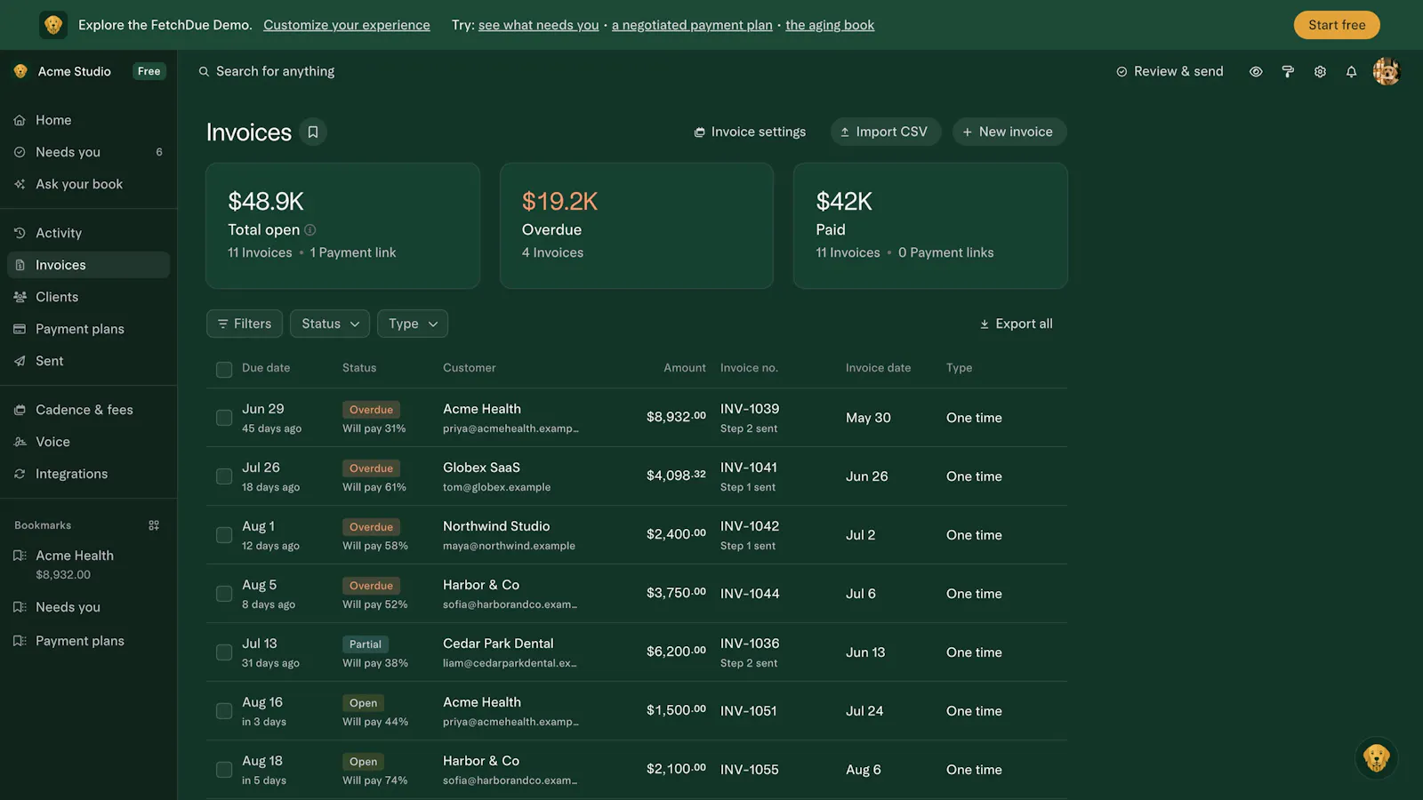Create a New invoice
This screenshot has width=1423, height=800.
tap(1009, 132)
